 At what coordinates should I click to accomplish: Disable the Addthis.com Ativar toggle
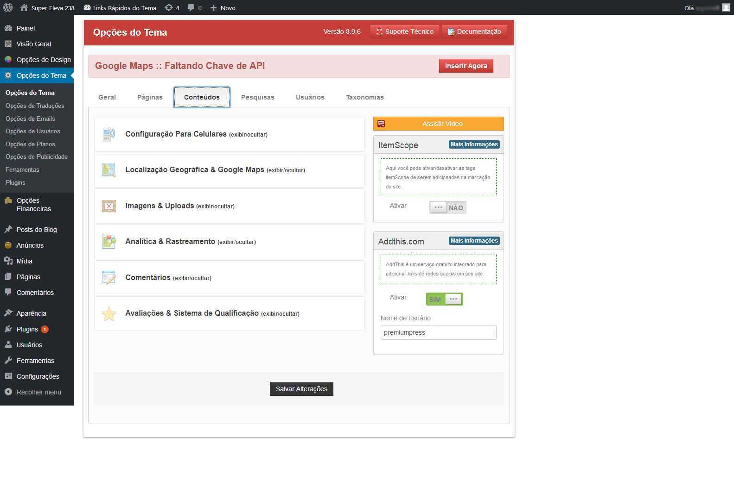pos(444,299)
